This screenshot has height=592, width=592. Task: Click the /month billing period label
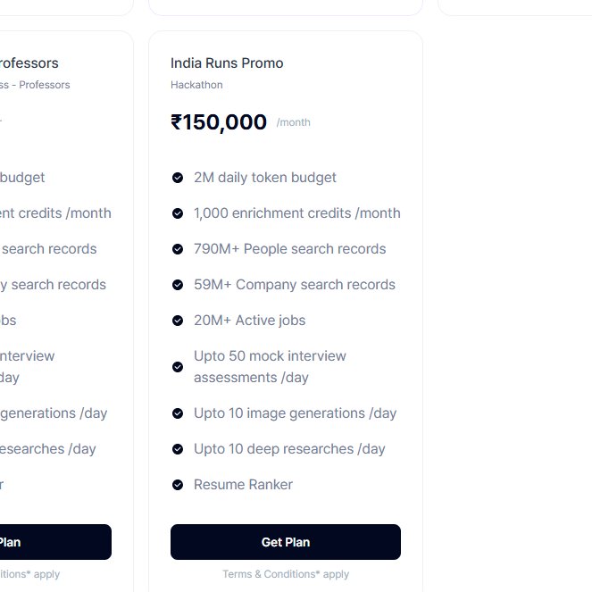294,122
